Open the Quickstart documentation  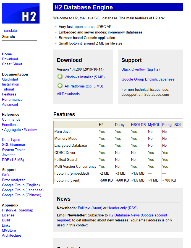[x=10, y=79]
